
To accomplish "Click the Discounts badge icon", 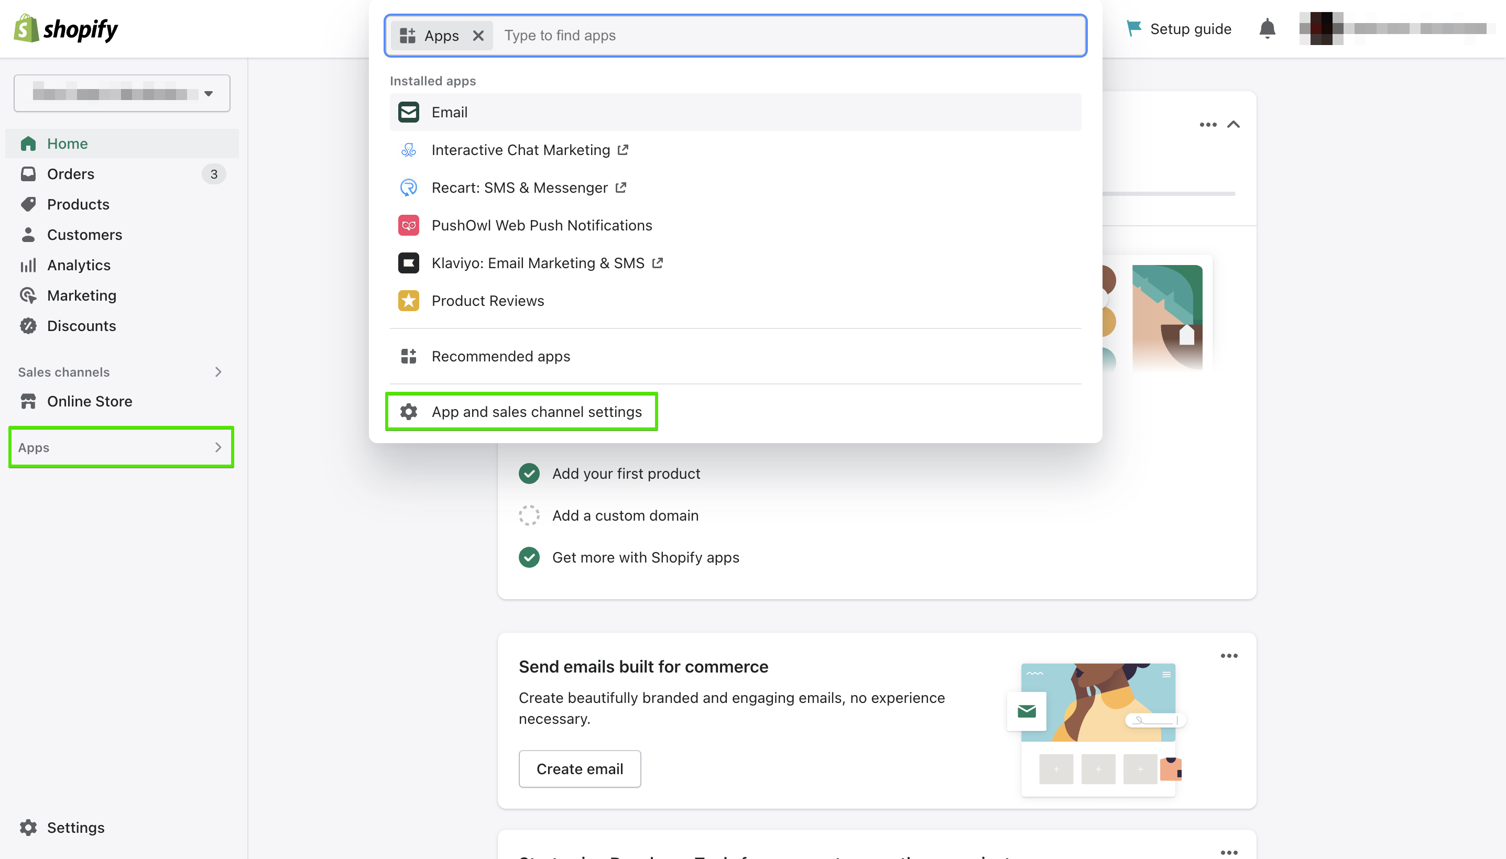I will point(28,326).
